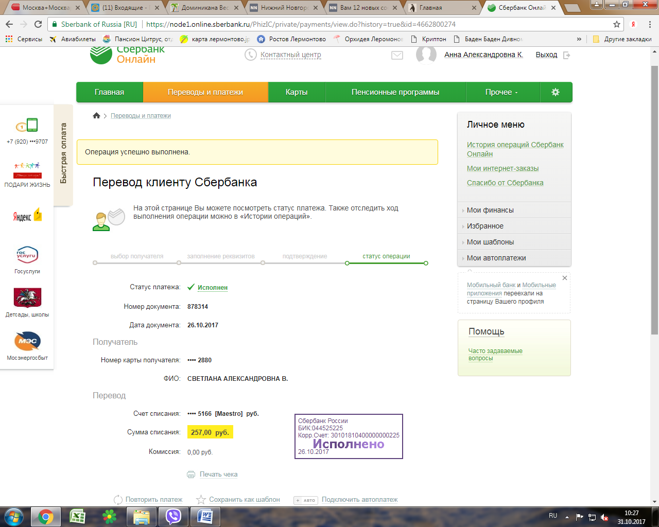Open Word from the taskbar

pyautogui.click(x=205, y=516)
